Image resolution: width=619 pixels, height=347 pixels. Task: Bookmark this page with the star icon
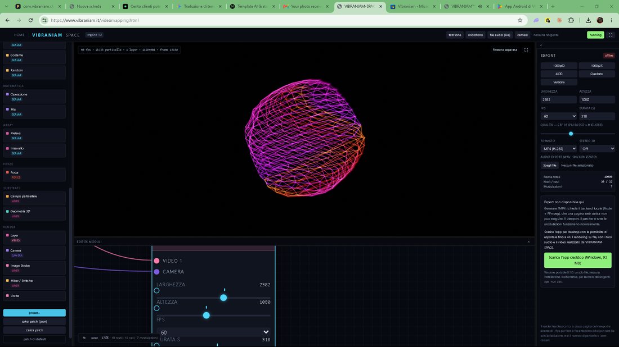520,20
